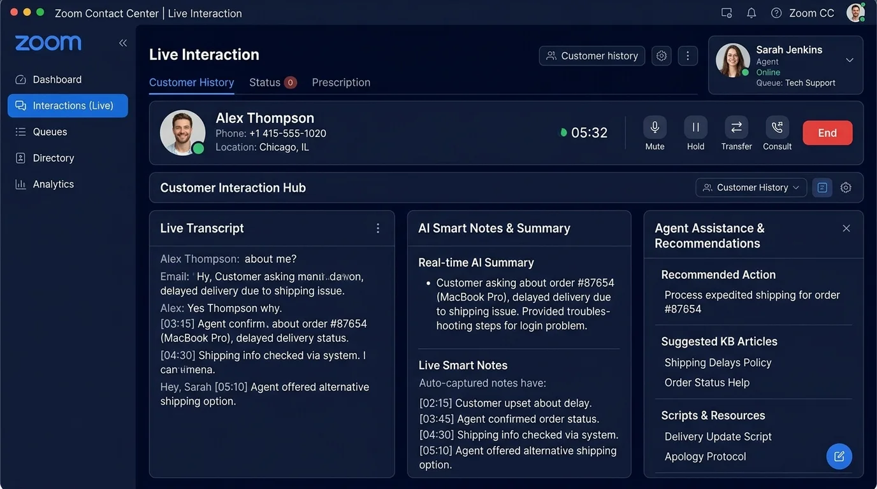877x489 pixels.
Task: Open Live Transcript more options menu
Action: [x=378, y=229]
